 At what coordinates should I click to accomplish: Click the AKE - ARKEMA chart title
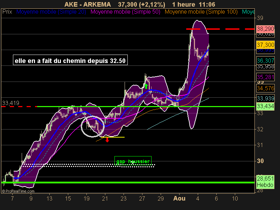click(87, 4)
